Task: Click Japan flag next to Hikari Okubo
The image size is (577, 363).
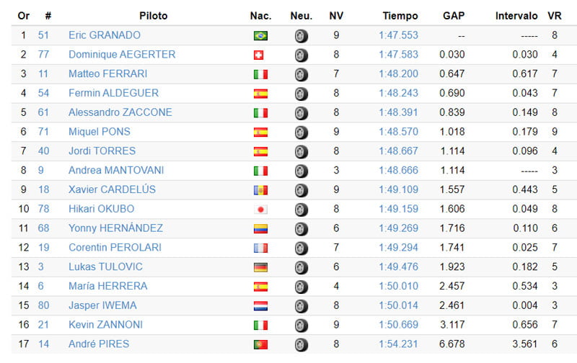Action: pos(260,209)
